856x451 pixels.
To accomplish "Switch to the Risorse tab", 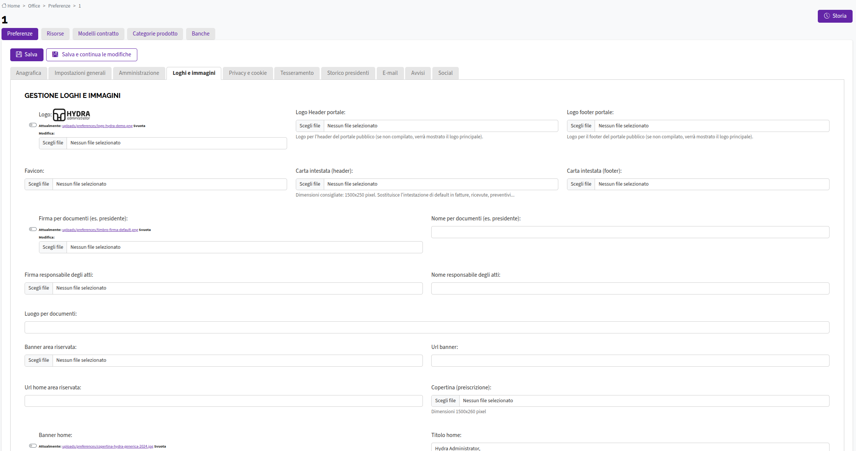I will click(55, 34).
